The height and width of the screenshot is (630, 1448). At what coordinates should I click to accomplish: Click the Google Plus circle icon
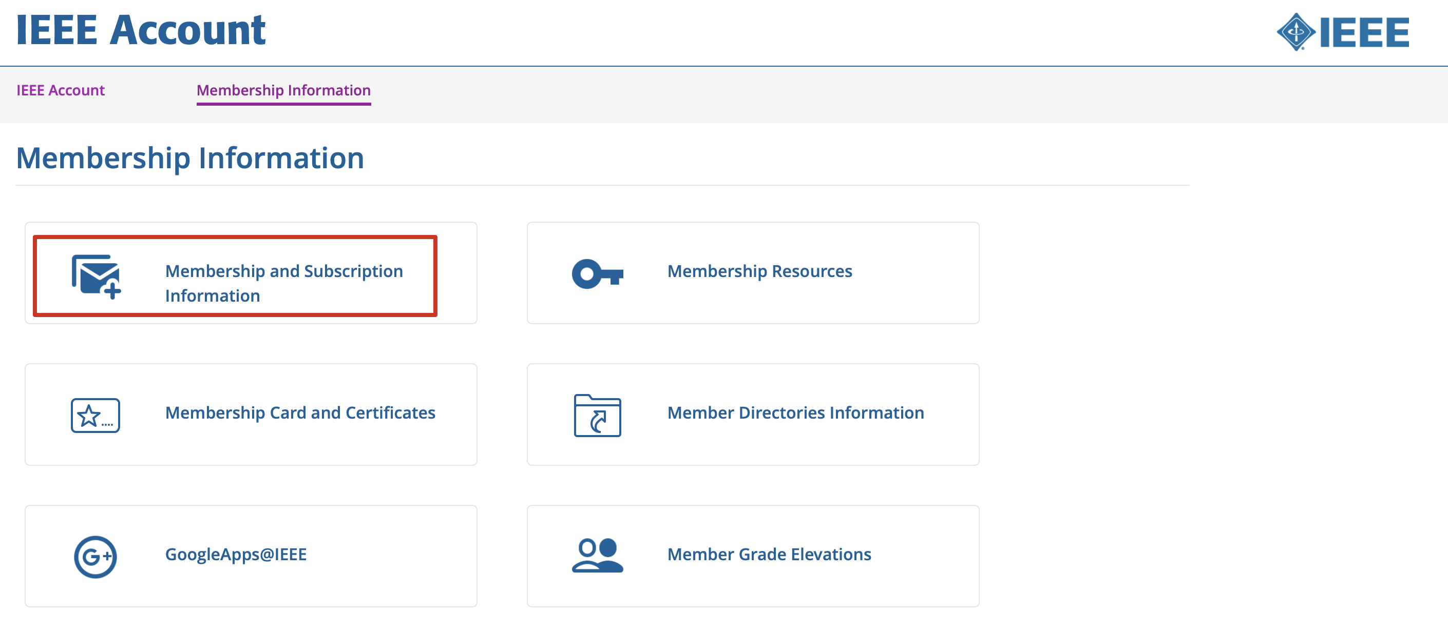coord(96,557)
